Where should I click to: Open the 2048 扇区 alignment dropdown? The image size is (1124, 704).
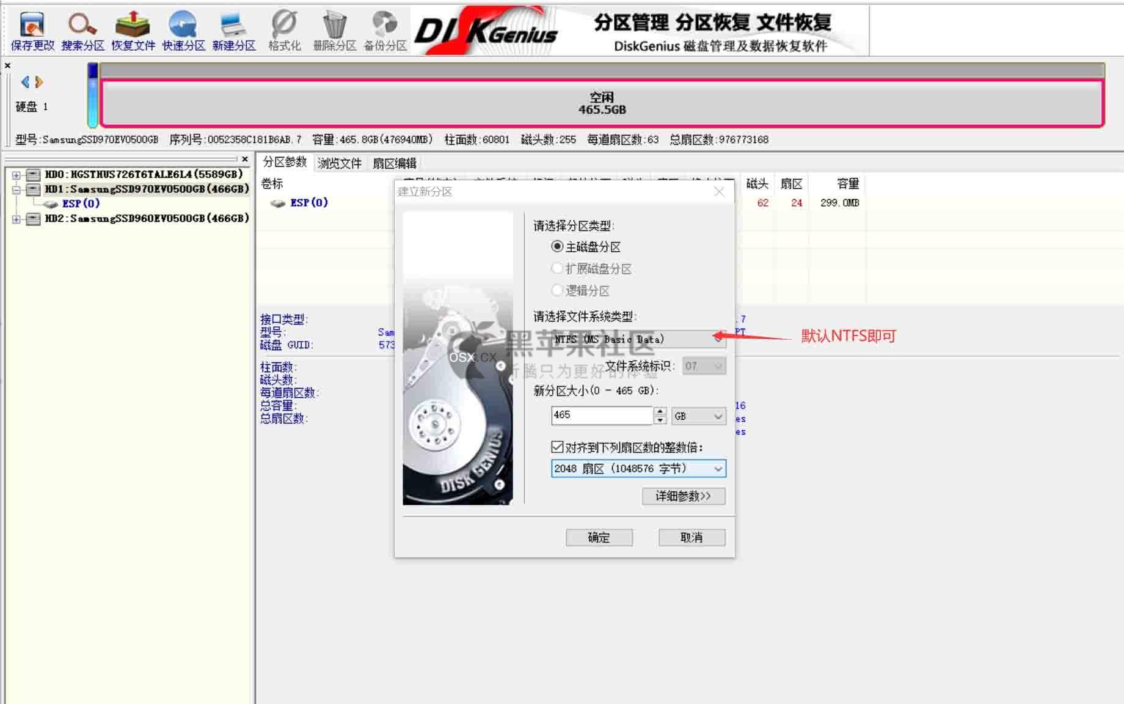(718, 469)
